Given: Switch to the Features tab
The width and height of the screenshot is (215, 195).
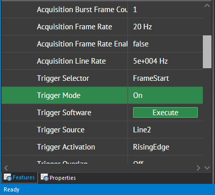Looking at the screenshot, I should [20, 177].
